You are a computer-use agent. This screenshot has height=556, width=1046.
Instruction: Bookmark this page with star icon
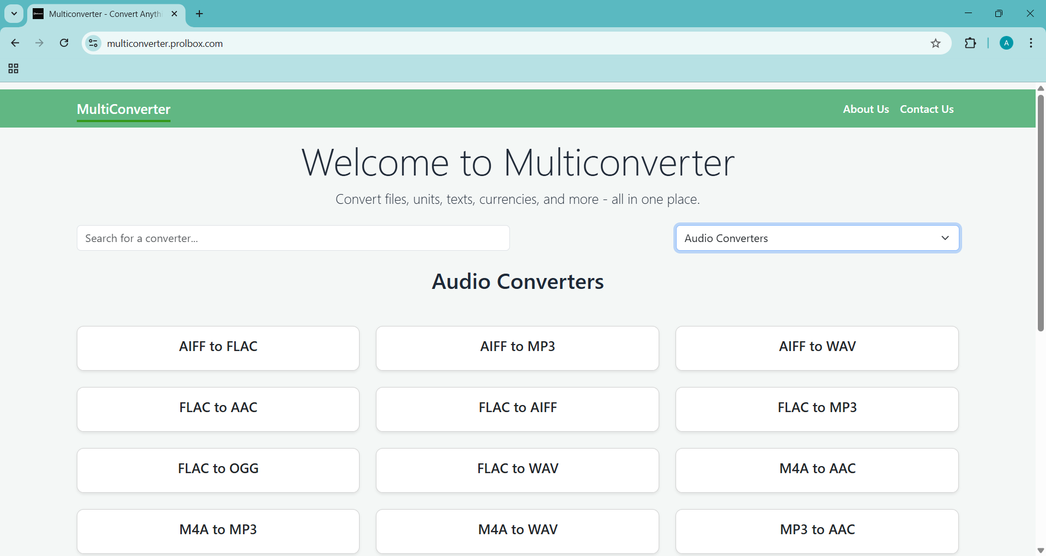(x=935, y=44)
